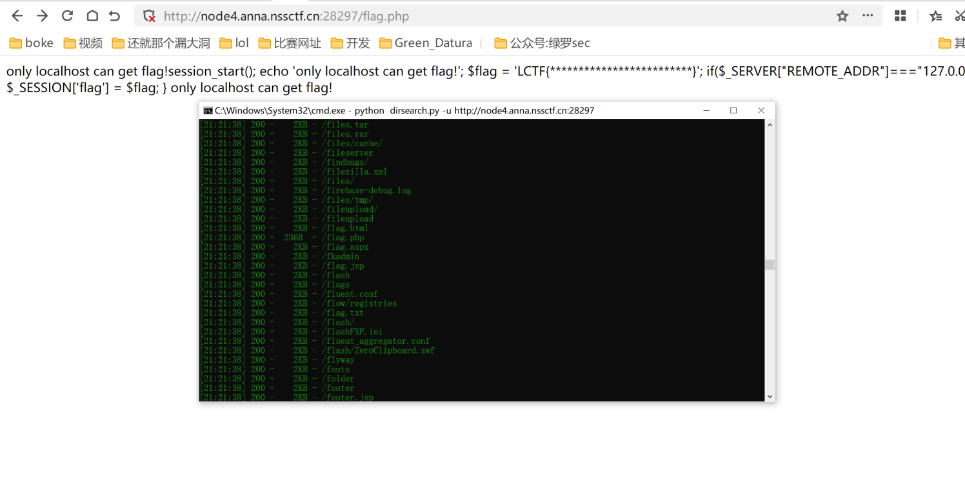
Task: Open the favorites list icon
Action: coord(936,16)
